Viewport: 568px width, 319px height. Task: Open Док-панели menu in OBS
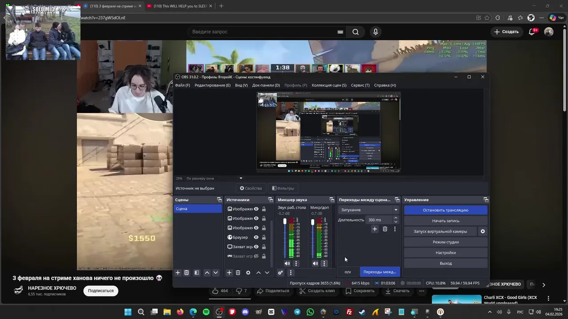pos(266,85)
